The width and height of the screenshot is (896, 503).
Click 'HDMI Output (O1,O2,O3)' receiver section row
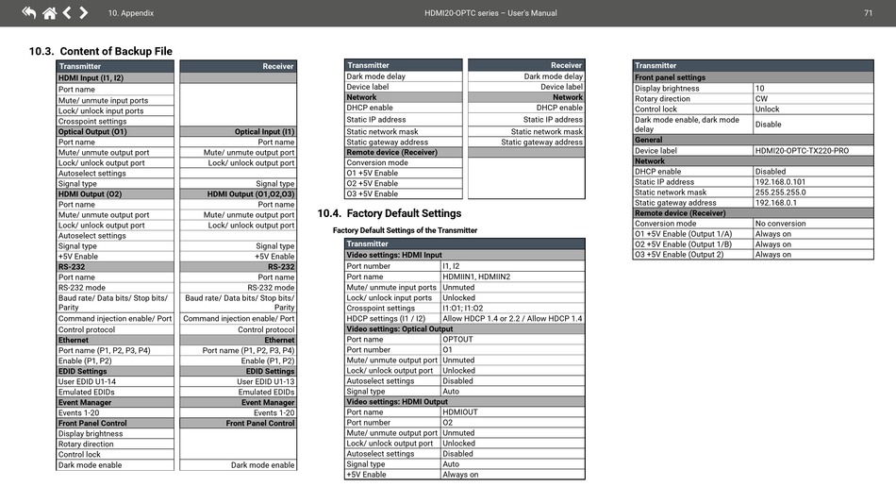[x=239, y=193]
